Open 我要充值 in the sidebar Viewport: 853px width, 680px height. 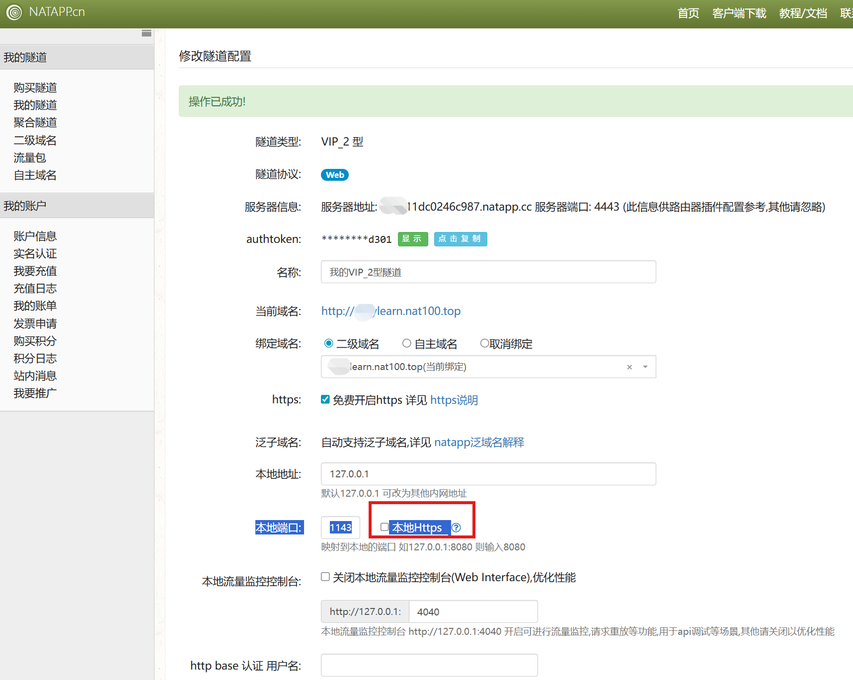(x=35, y=271)
